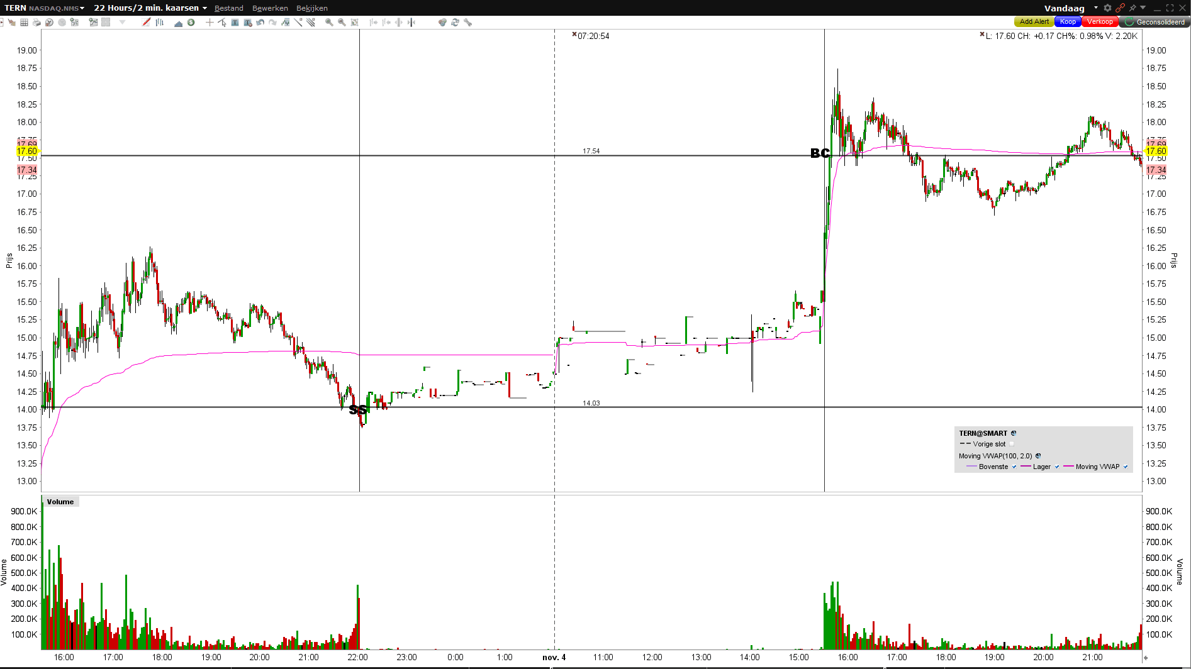The height and width of the screenshot is (669, 1191).
Task: Click the 17.54 horizontal line label
Action: [x=591, y=151]
